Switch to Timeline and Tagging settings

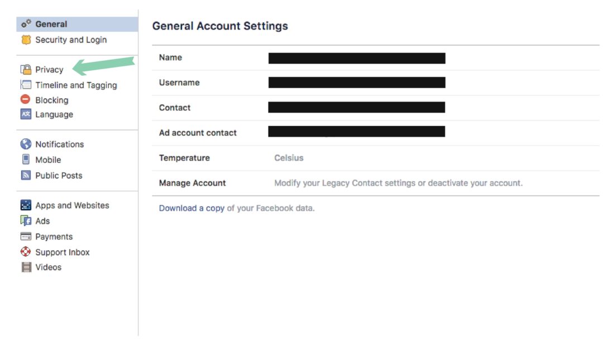(x=75, y=85)
